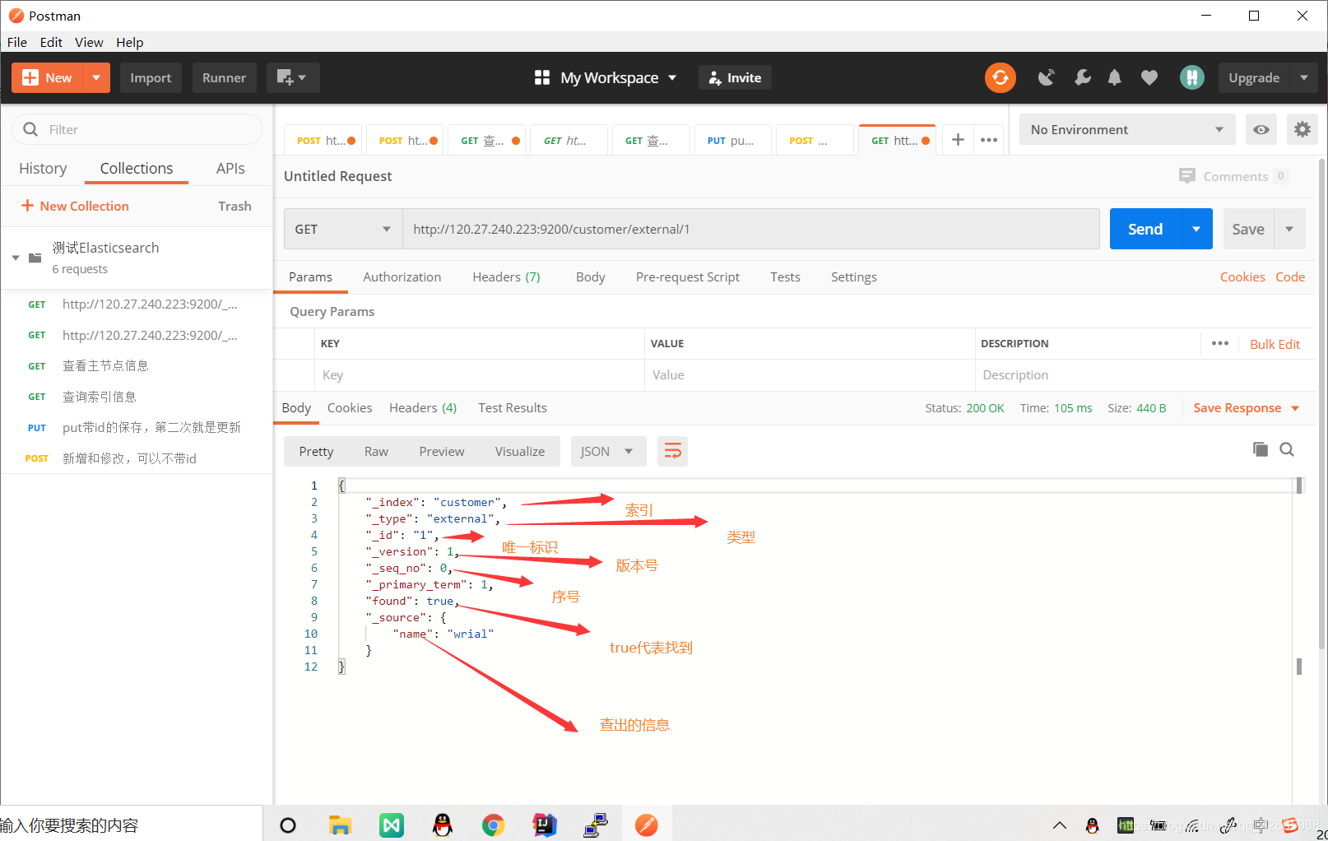Focus the request URL field
The width and height of the screenshot is (1328, 841).
750,229
